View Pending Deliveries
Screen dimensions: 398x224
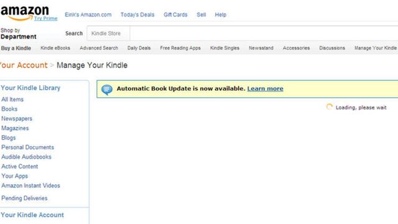(x=24, y=198)
